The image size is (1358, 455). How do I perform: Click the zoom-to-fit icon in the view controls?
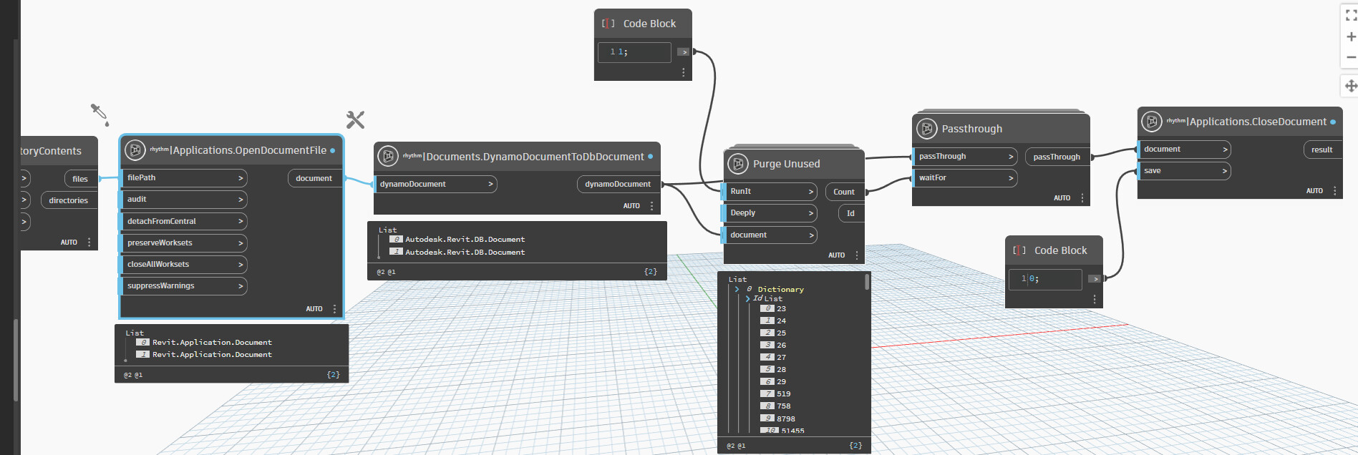click(1351, 16)
